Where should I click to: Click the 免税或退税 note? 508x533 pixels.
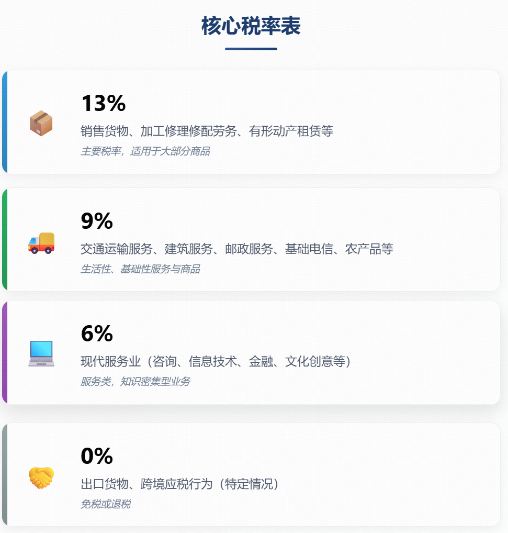[105, 504]
